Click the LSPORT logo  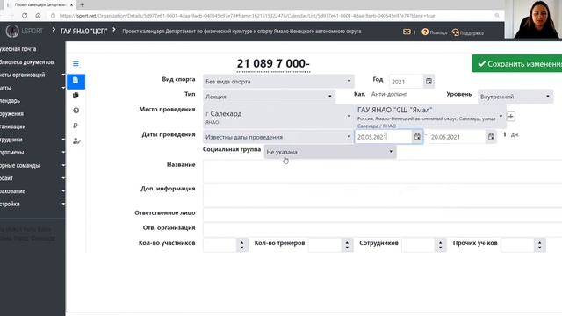click(25, 32)
